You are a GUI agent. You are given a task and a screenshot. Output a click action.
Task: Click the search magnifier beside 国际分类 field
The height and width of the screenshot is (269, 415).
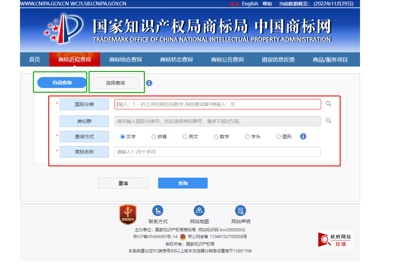point(328,104)
